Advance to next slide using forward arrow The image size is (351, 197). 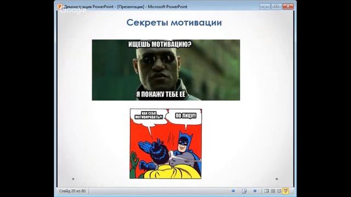pyautogui.click(x=254, y=191)
